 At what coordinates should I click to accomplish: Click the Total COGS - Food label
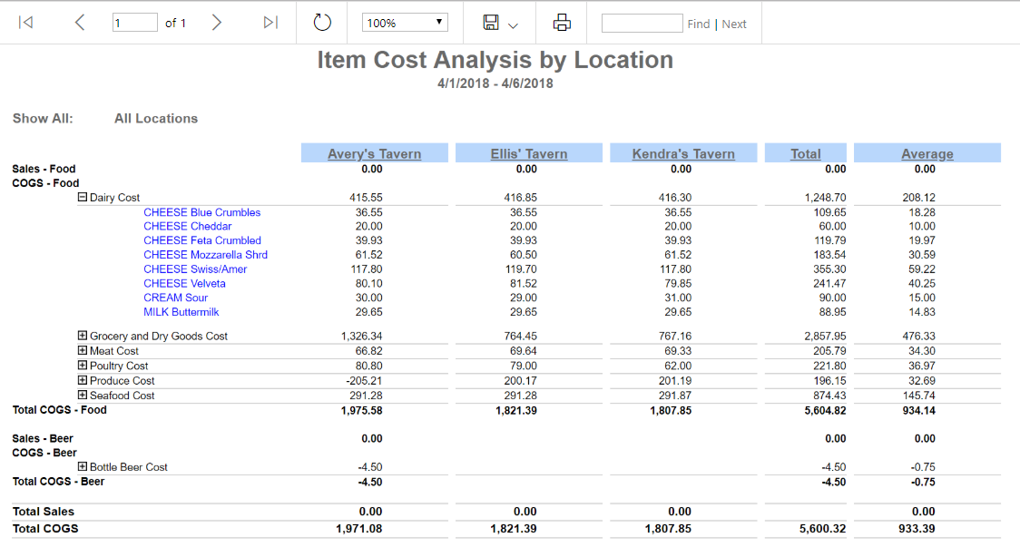pos(59,410)
